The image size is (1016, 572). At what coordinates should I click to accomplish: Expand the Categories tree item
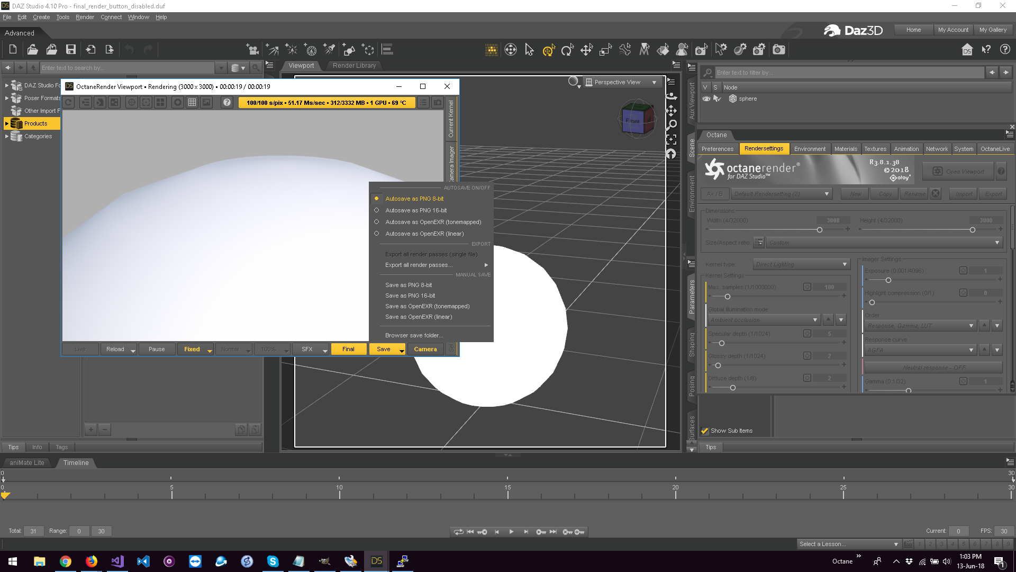6,136
